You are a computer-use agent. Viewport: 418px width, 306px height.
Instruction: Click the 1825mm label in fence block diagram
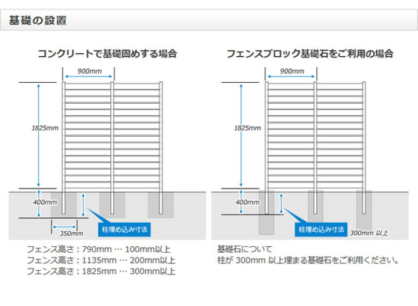(247, 128)
